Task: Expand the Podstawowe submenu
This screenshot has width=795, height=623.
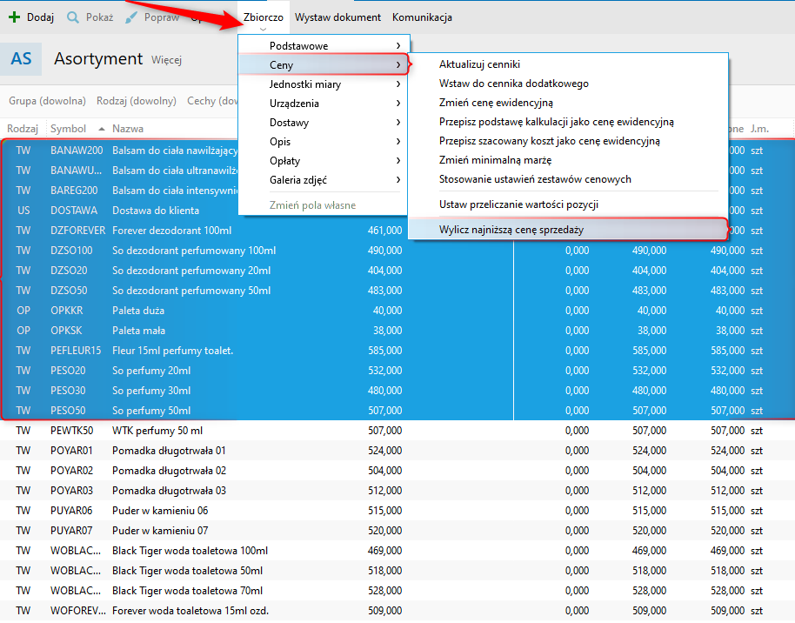Action: click(324, 45)
